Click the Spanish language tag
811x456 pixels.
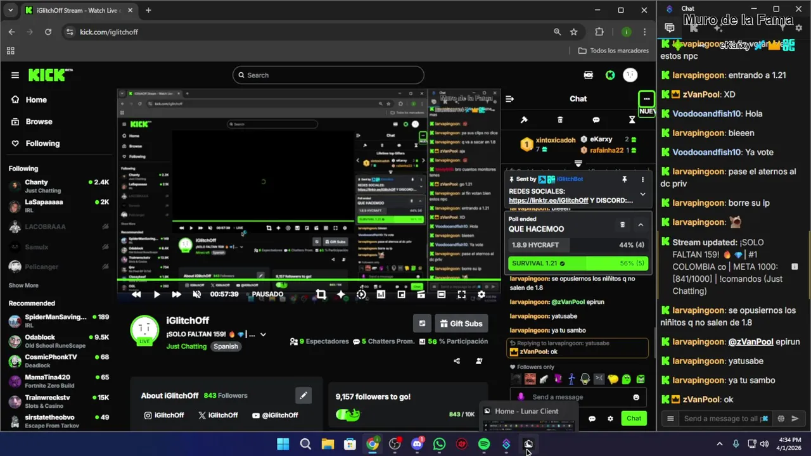[226, 346]
